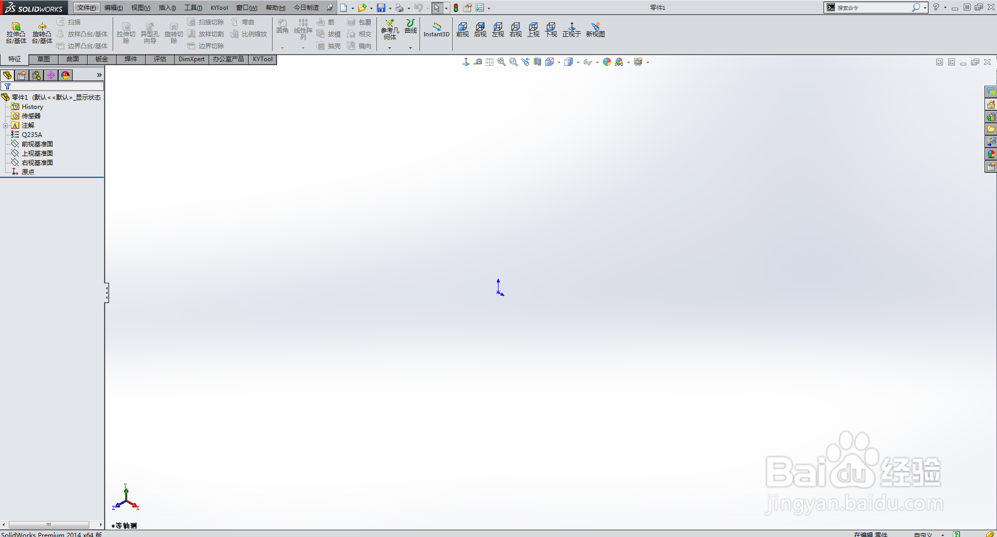Screen dimensions: 997x537
Task: Click the Print icon
Action: (x=399, y=8)
